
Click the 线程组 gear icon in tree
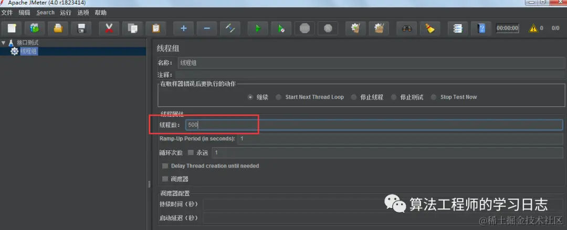pos(15,51)
